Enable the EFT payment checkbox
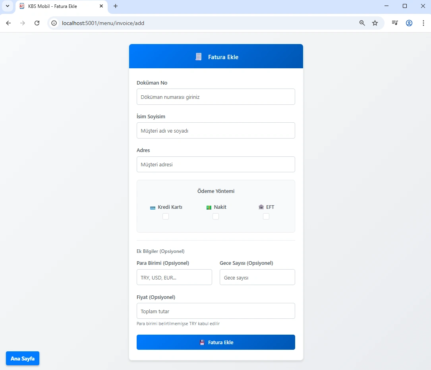431x370 pixels. pyautogui.click(x=266, y=216)
